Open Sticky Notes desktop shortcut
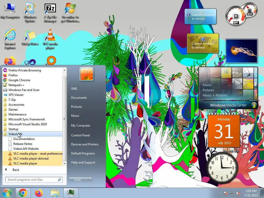The height and width of the screenshot is (198, 264). 30,38
